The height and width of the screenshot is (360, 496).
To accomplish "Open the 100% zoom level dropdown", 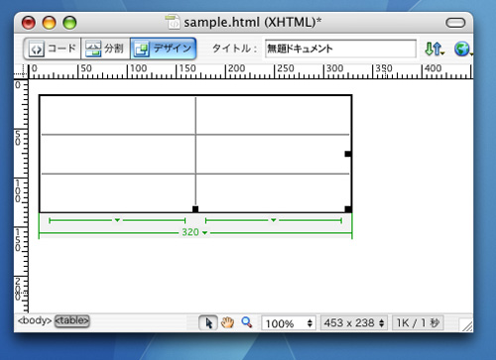I will click(x=289, y=323).
